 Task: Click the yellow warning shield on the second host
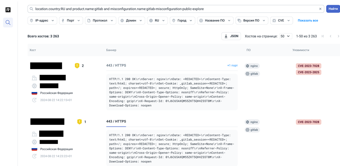pos(79,122)
